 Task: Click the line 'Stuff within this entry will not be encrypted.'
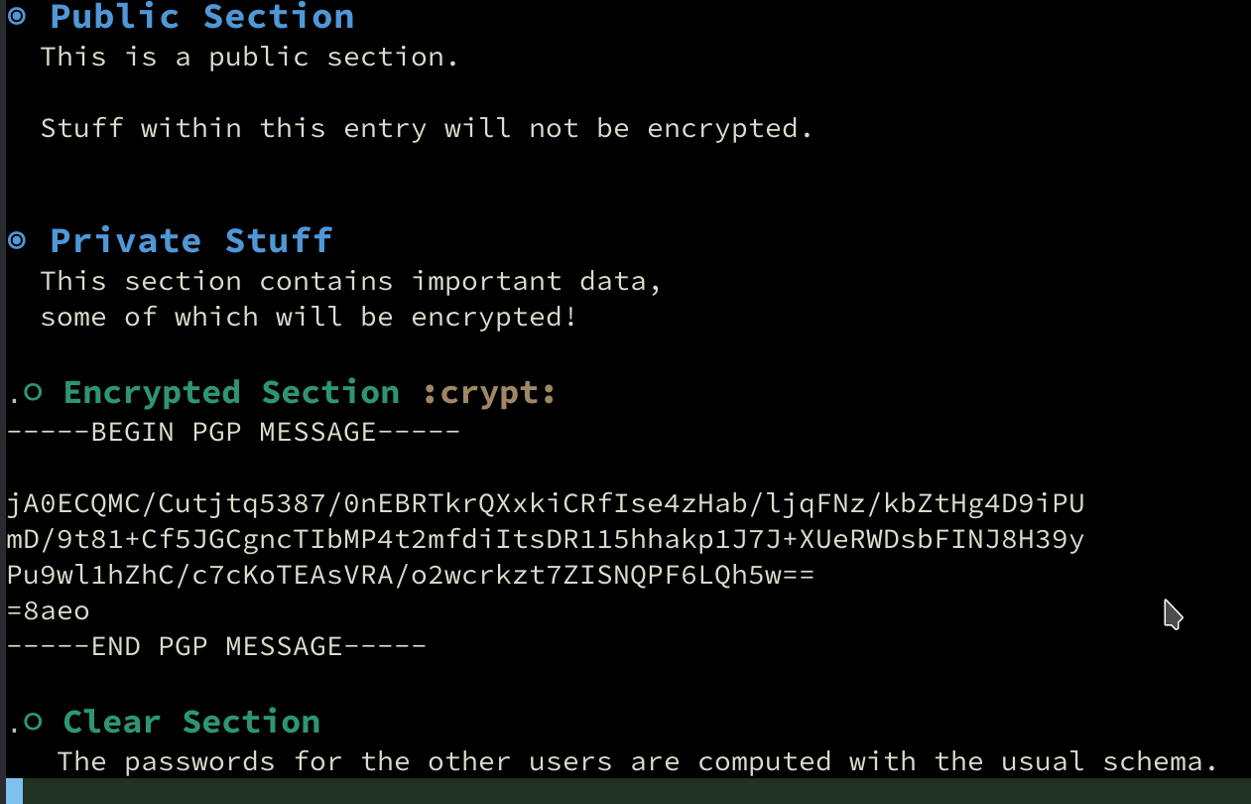(x=427, y=129)
